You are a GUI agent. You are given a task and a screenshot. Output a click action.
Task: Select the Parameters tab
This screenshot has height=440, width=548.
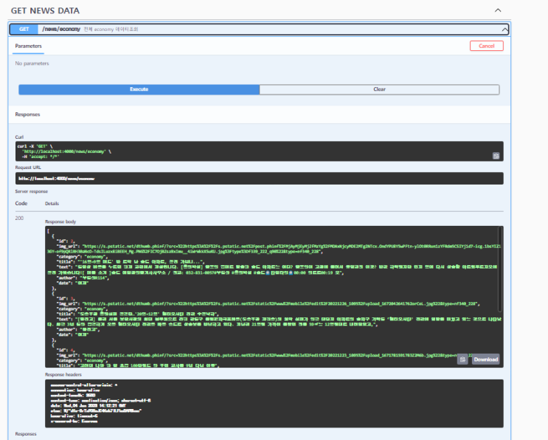click(x=28, y=46)
